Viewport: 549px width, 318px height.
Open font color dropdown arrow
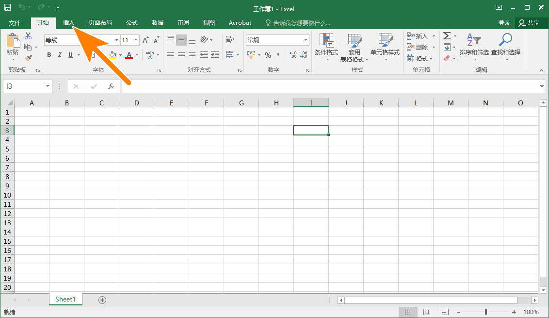[x=137, y=55]
